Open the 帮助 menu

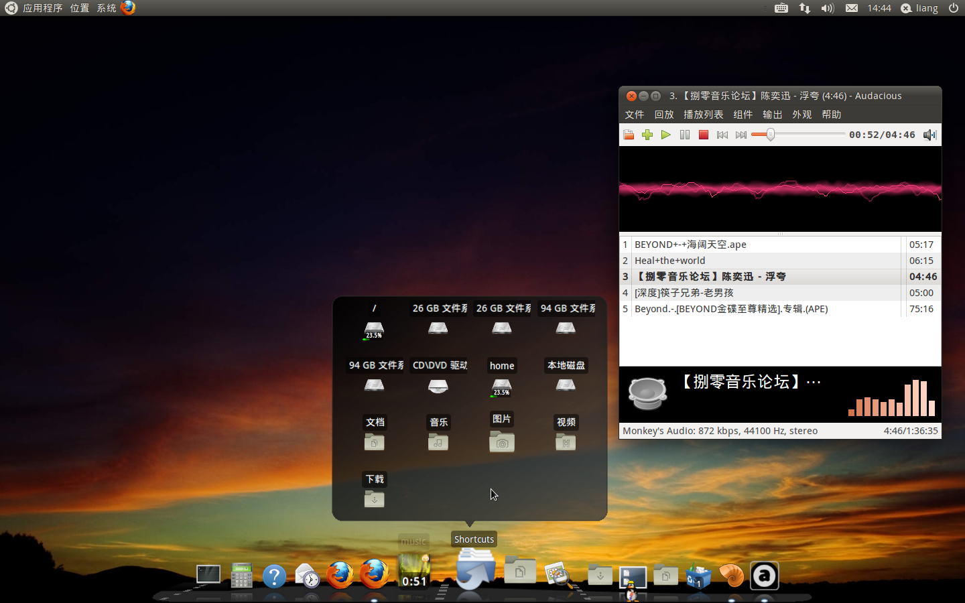(x=832, y=115)
